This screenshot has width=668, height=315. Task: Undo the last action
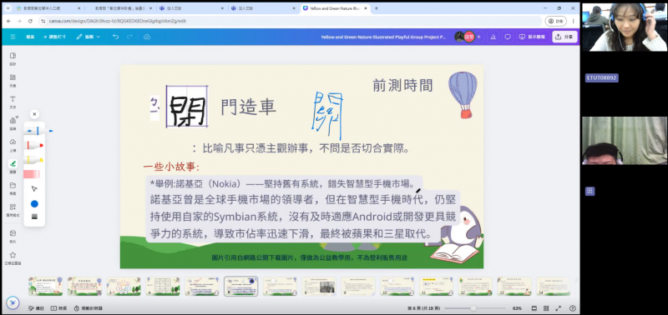(x=115, y=37)
